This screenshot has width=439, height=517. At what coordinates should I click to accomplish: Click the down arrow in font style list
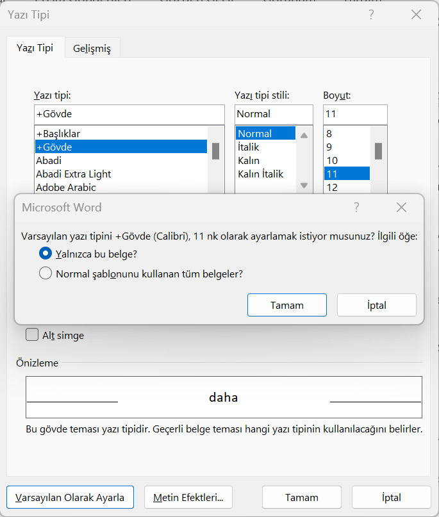pos(304,185)
